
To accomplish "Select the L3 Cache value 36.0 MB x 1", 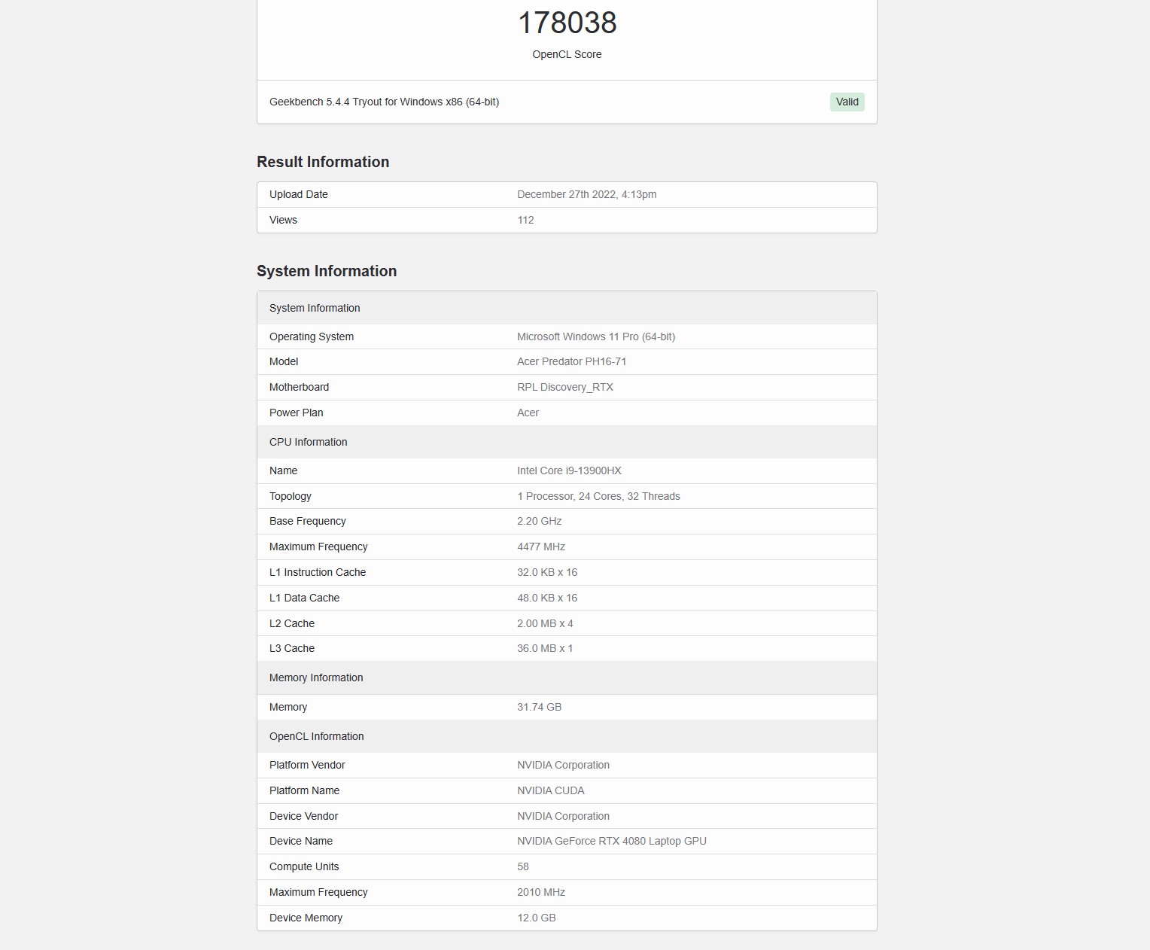I will pyautogui.click(x=545, y=648).
